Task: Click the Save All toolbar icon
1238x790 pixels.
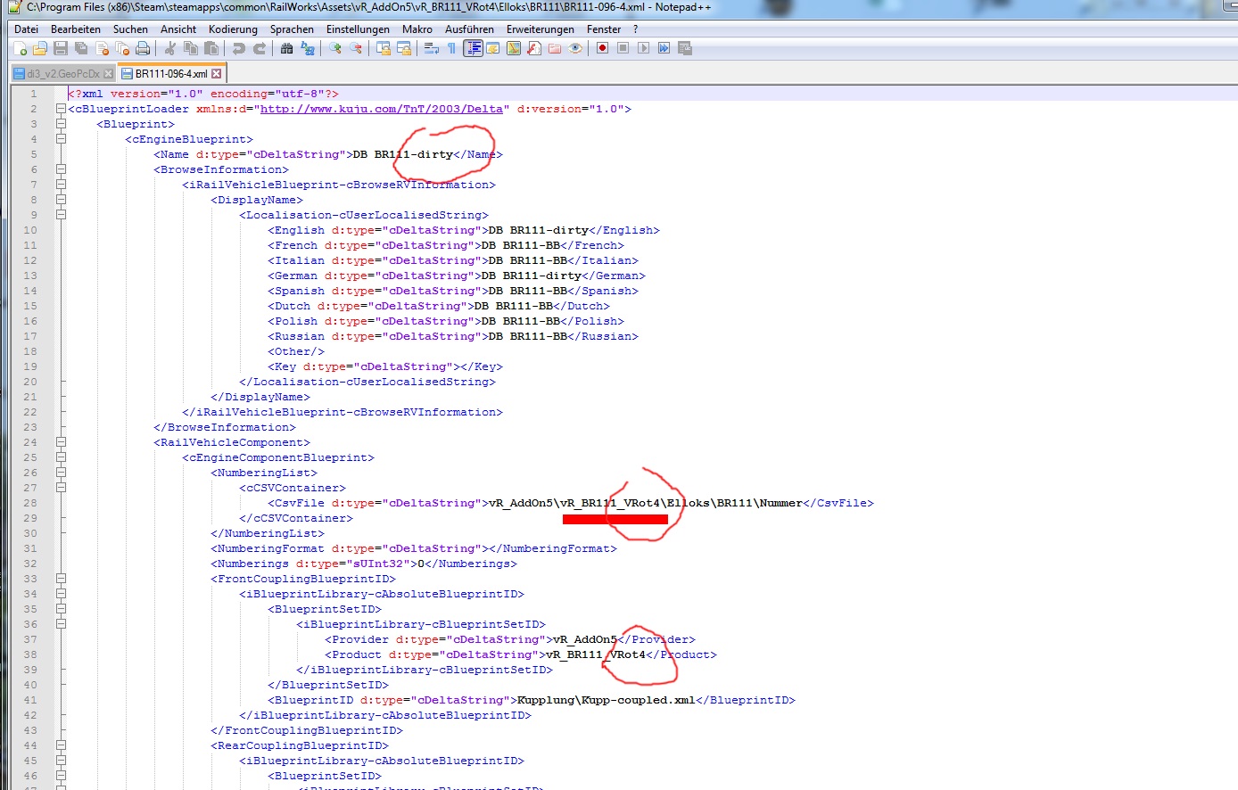Action: (x=81, y=48)
